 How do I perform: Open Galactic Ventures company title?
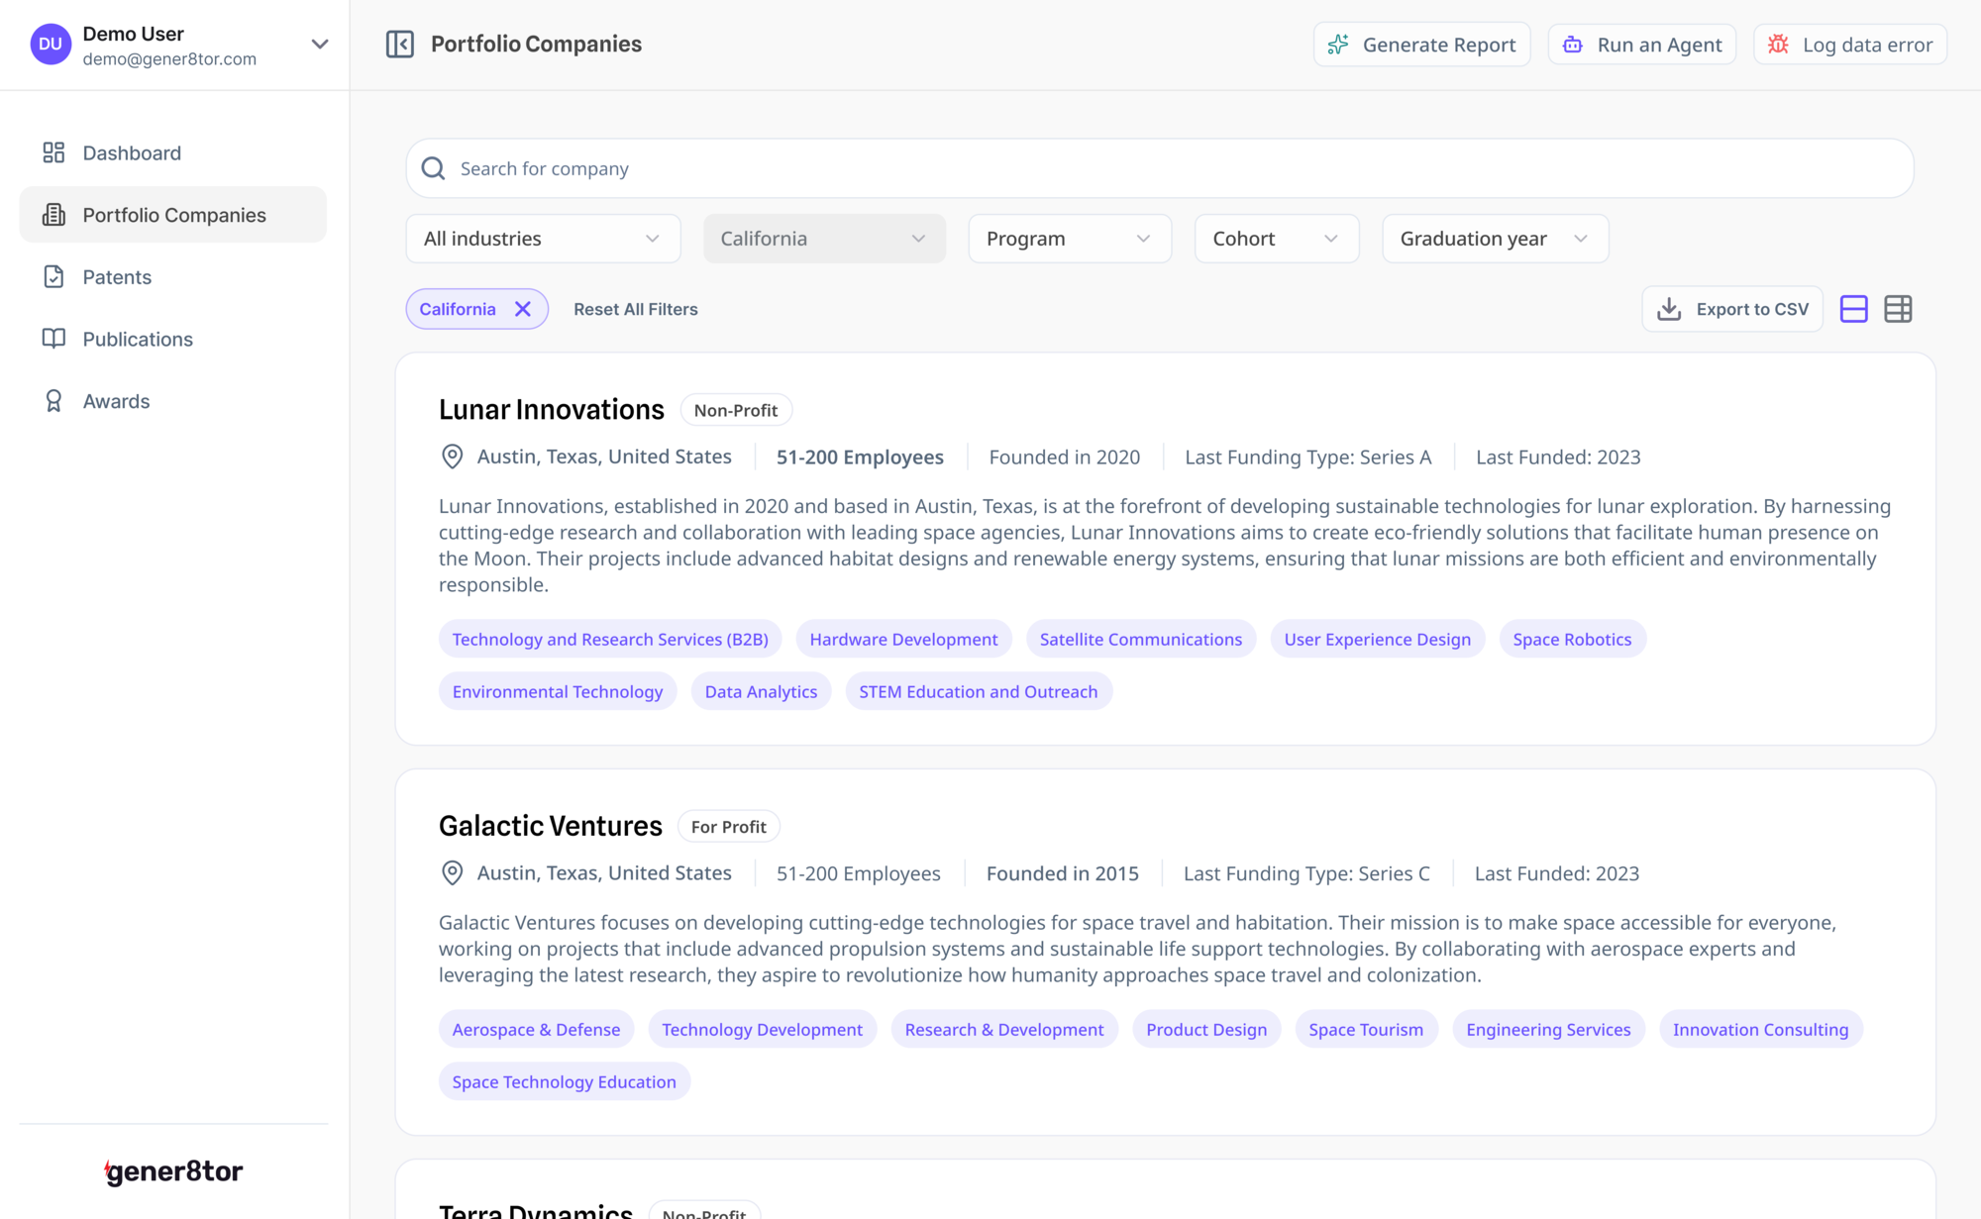[x=550, y=826]
